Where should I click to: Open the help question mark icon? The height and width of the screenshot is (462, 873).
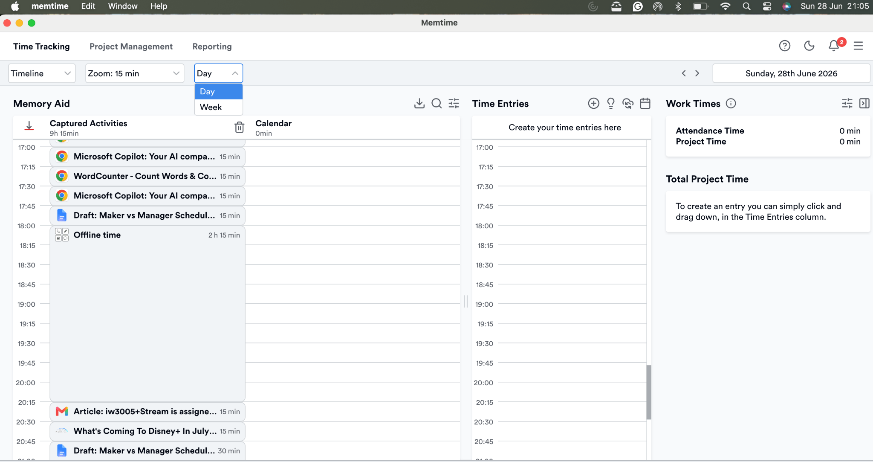(784, 46)
